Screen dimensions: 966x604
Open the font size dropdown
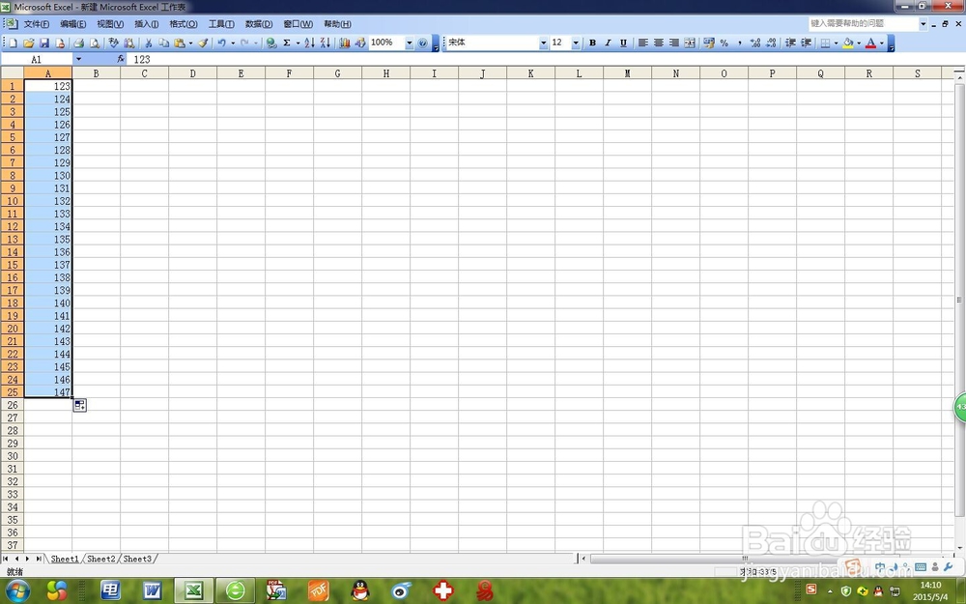tap(575, 43)
